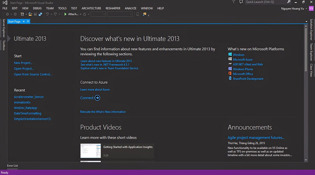Screen dimensions: 315x175
Task: Click Open from Source Control... link
Action: [33, 74]
